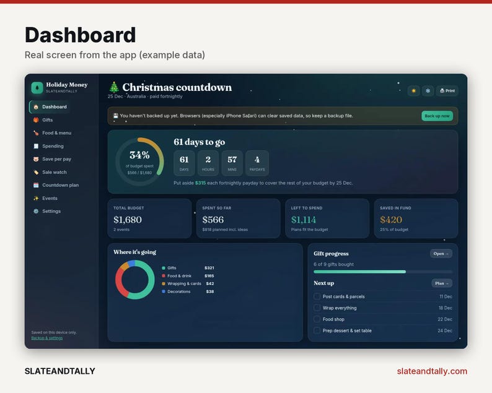Screen dimensions: 492x393
Task: Click the blue Decorations legend swatch
Action: [164, 292]
